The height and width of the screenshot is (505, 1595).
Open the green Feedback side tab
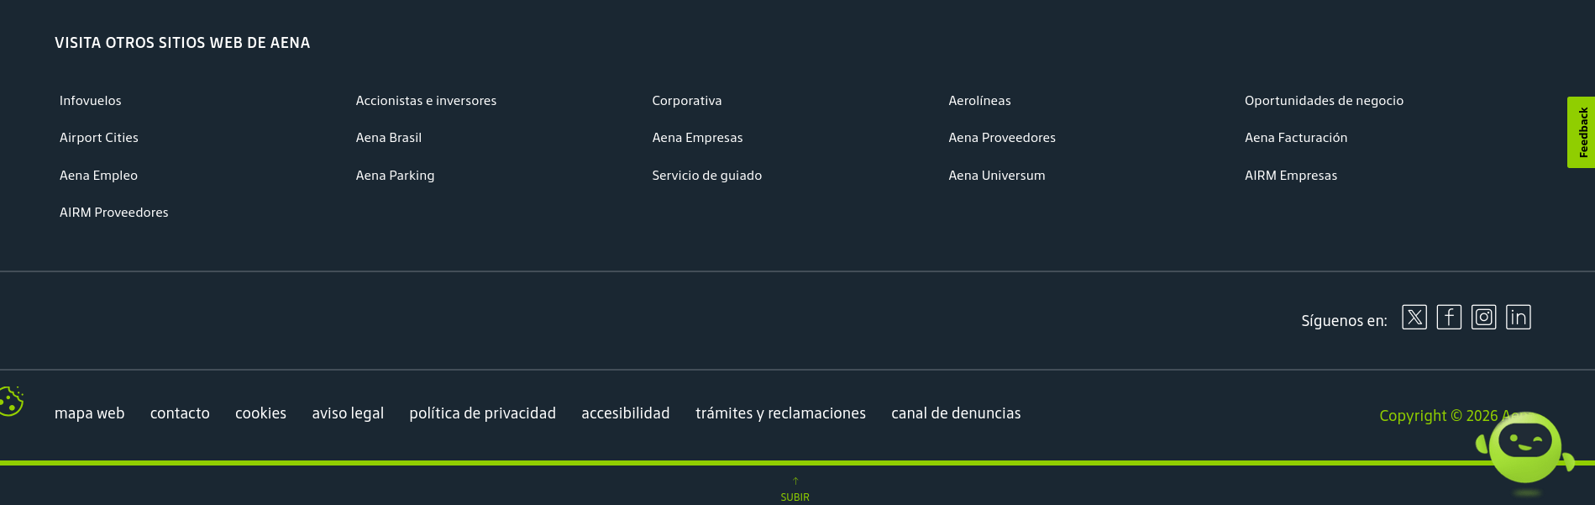[1582, 132]
